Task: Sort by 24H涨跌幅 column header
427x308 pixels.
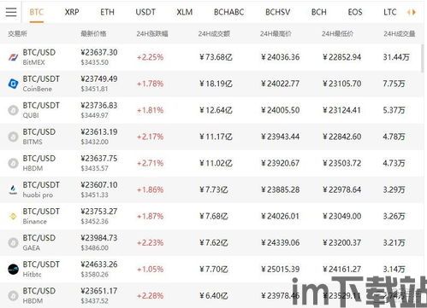Action: pyautogui.click(x=152, y=33)
